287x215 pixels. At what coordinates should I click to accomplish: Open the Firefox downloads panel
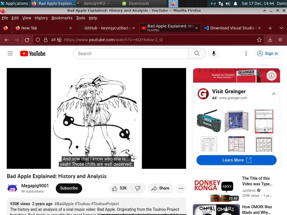click(x=270, y=40)
